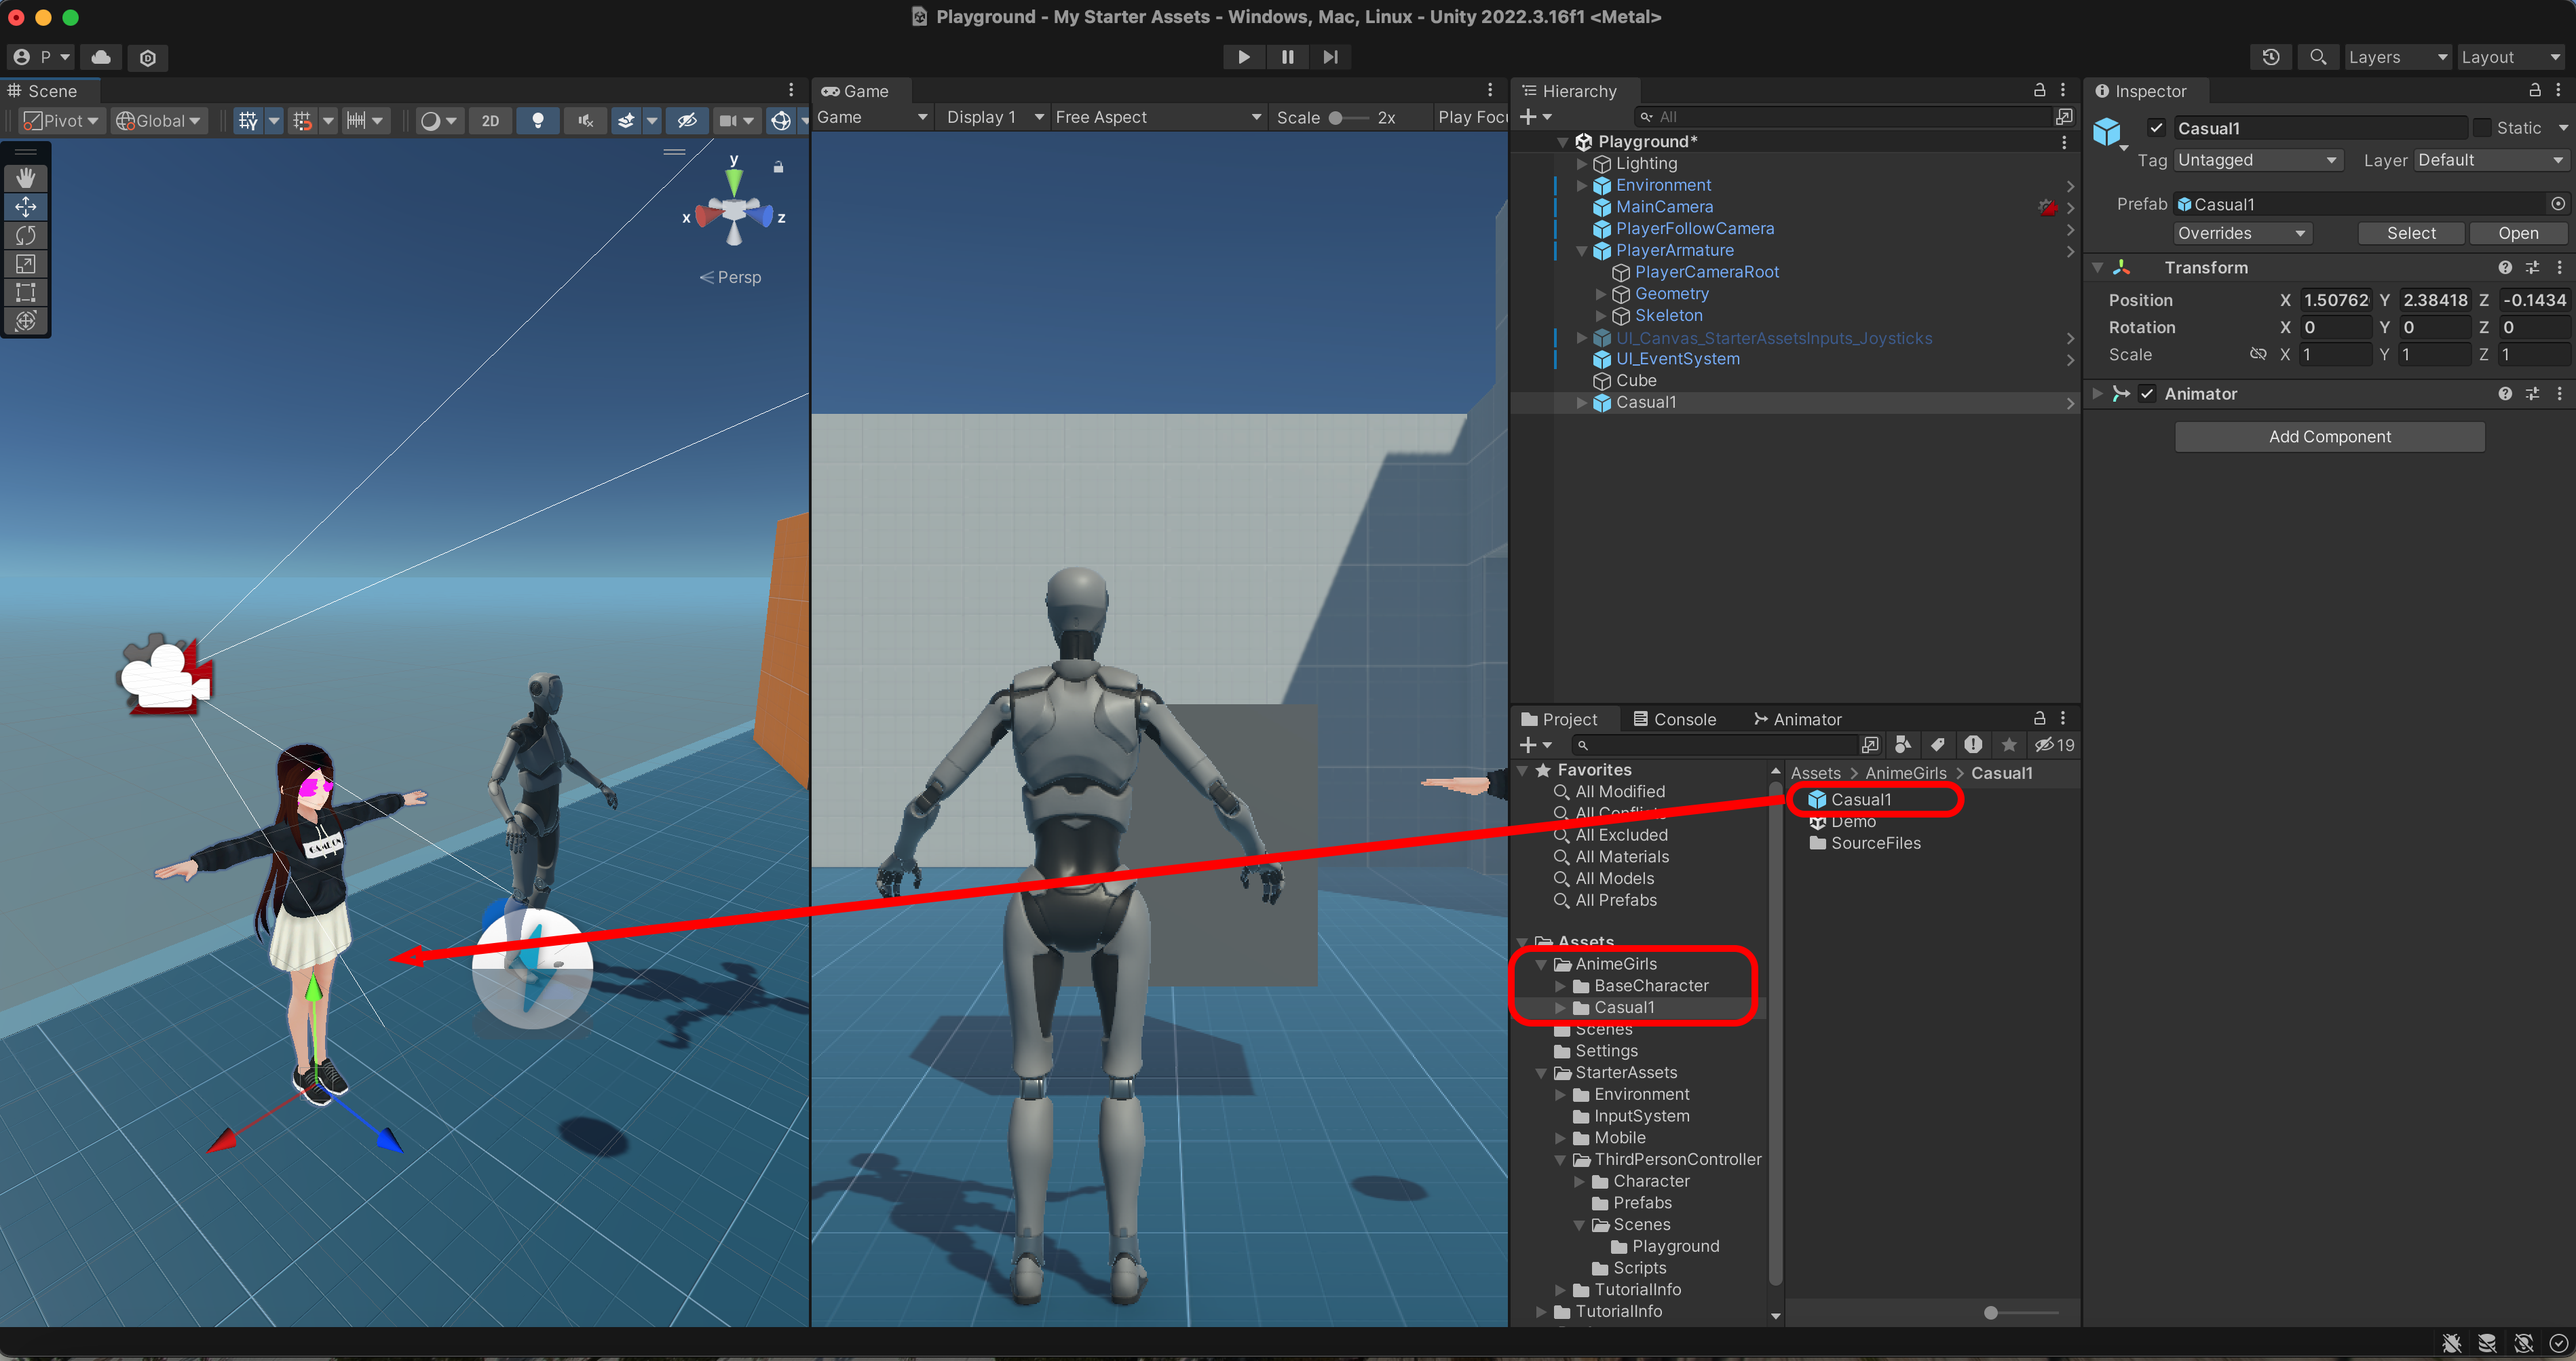The image size is (2576, 1361).
Task: Uncheck the Casual1 active checkbox
Action: tap(2156, 128)
